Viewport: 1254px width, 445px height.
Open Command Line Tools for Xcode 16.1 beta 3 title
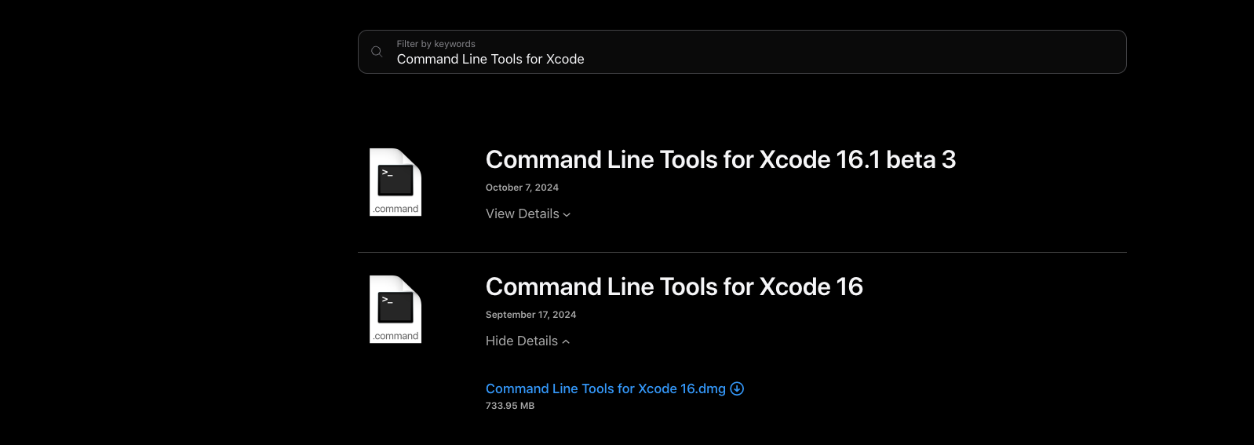point(720,160)
